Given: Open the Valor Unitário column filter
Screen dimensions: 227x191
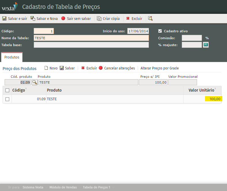Looking at the screenshot, I should [x=215, y=89].
